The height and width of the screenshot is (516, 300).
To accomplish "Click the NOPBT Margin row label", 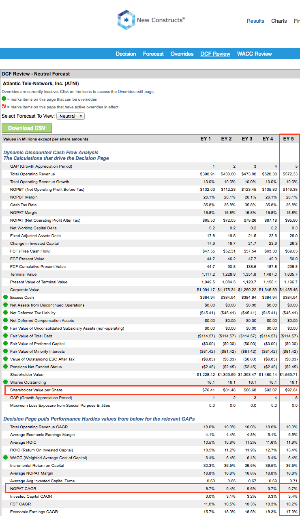I will coord(24,197).
